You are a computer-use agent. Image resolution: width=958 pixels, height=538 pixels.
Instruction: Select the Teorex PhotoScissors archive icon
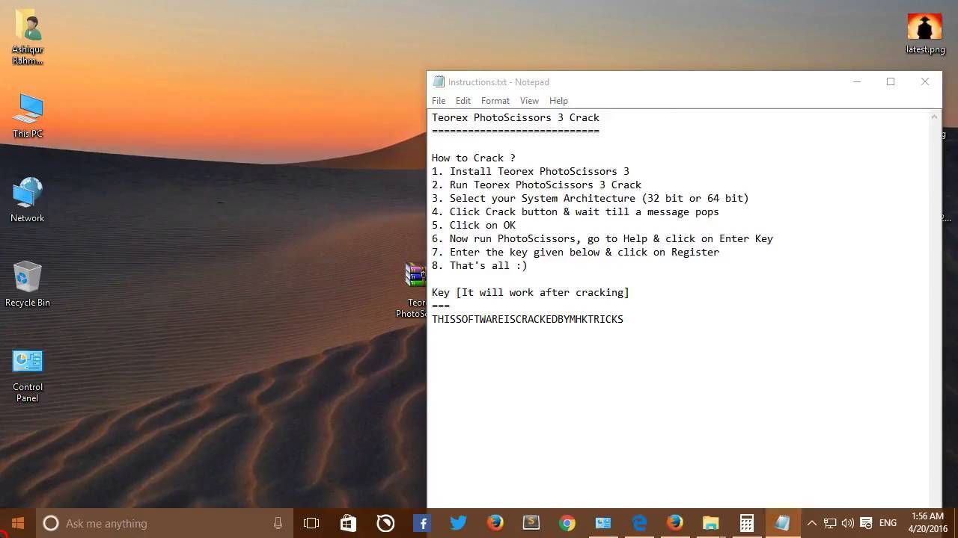click(x=413, y=290)
